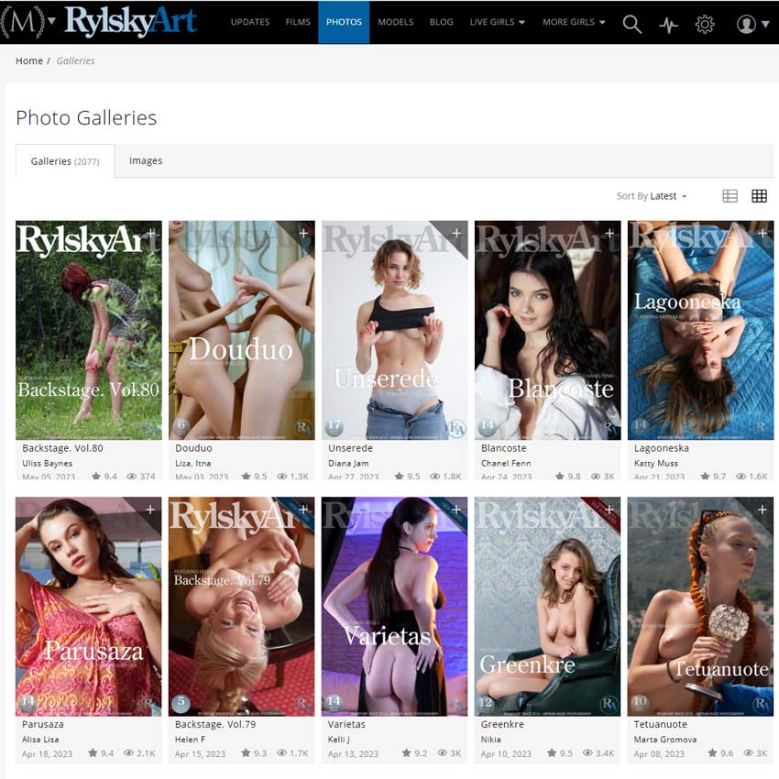Click the plus icon on Varietas cover
The width and height of the screenshot is (779, 779).
(x=456, y=510)
